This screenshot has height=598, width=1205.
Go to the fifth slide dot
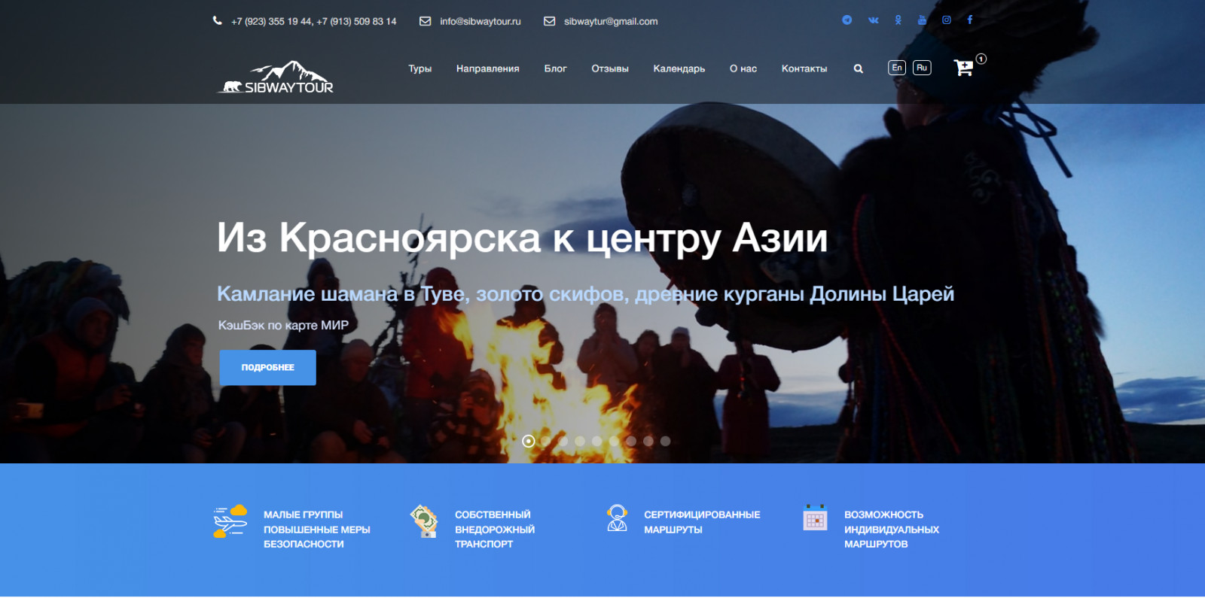pos(597,442)
